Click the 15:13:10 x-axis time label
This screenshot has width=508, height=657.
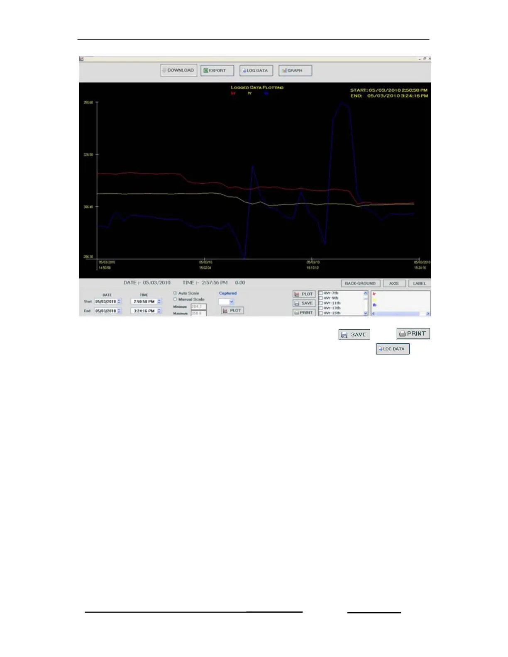313,268
